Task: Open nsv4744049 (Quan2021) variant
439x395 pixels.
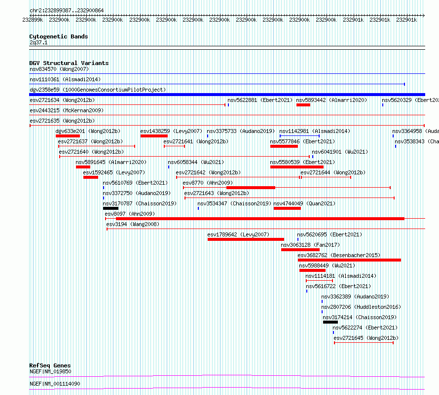Action: [304, 203]
